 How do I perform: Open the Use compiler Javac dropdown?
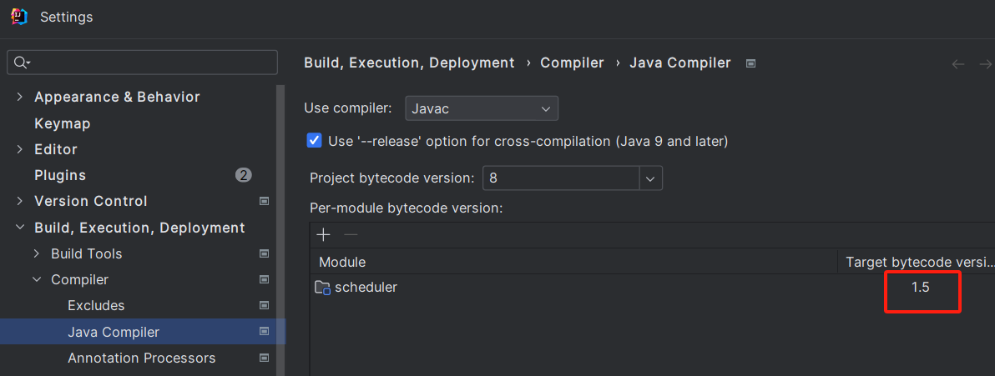coord(481,108)
